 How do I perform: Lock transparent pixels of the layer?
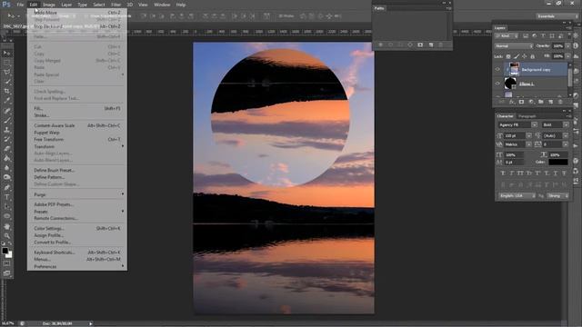(508, 56)
